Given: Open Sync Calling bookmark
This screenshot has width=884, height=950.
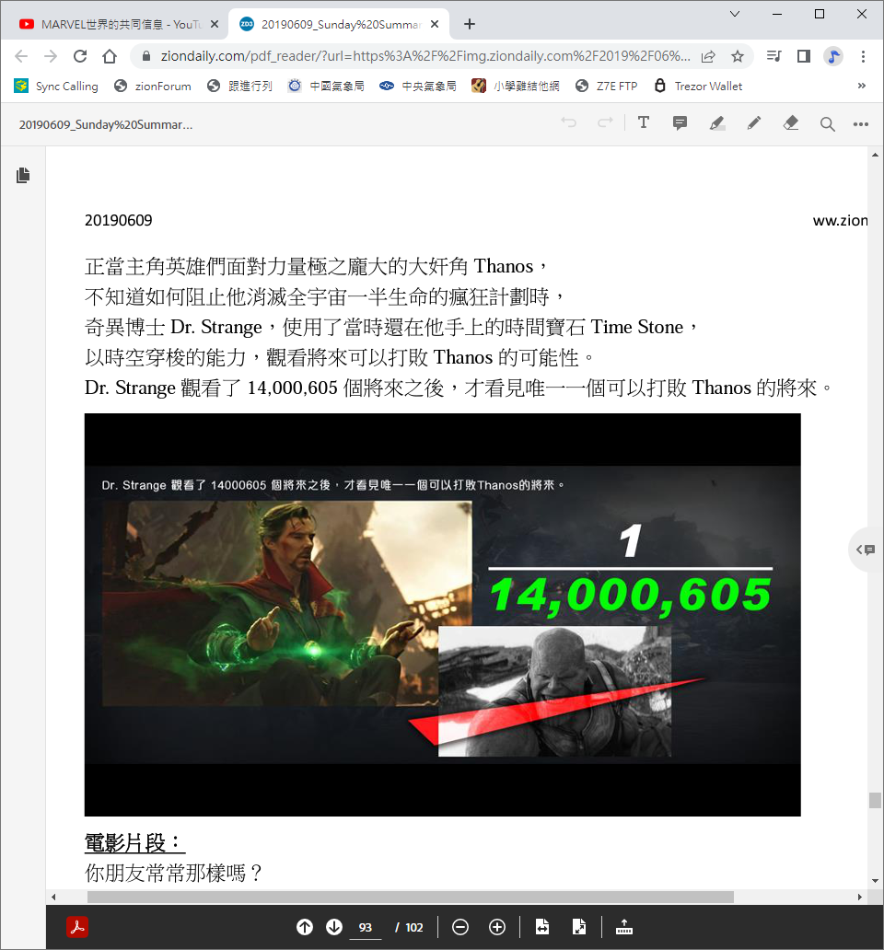Looking at the screenshot, I should click(56, 86).
